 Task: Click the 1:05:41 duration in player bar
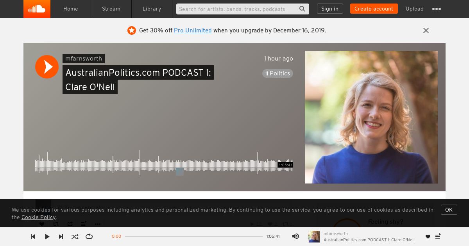tap(273, 236)
